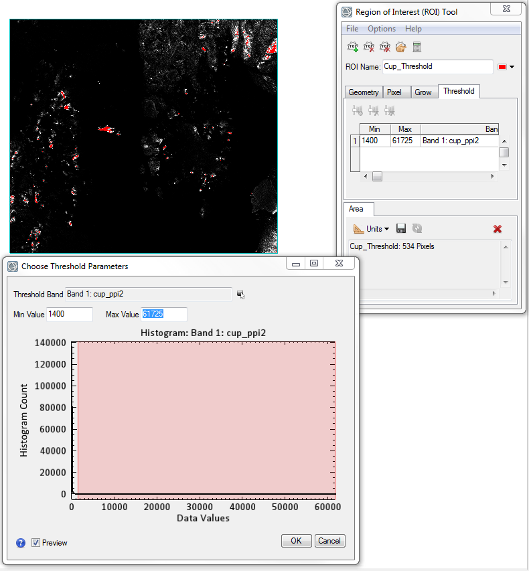Click the Min Value input field
The image size is (529, 571).
pos(69,314)
